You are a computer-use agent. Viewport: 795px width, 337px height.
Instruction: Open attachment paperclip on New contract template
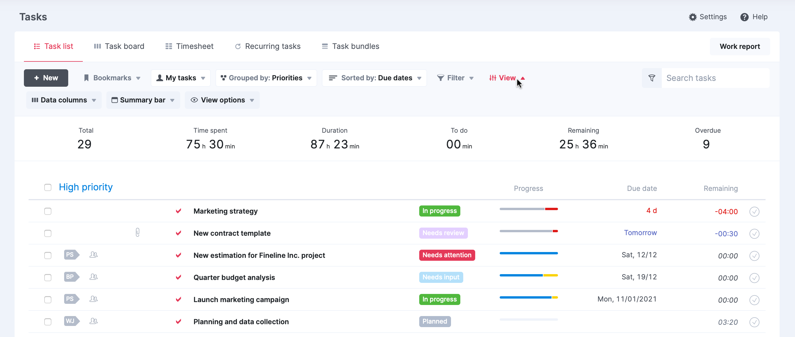coord(138,233)
